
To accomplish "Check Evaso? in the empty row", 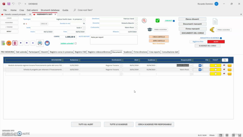I will (x=216, y=74).
